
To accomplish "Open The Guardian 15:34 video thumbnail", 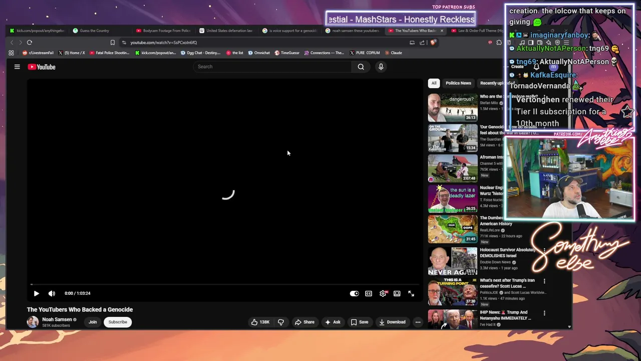I will (453, 137).
